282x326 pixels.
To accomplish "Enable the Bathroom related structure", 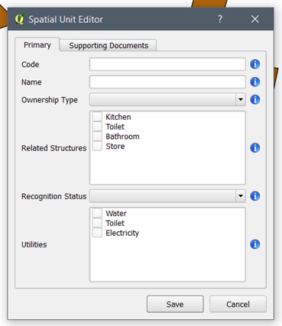I will 97,137.
